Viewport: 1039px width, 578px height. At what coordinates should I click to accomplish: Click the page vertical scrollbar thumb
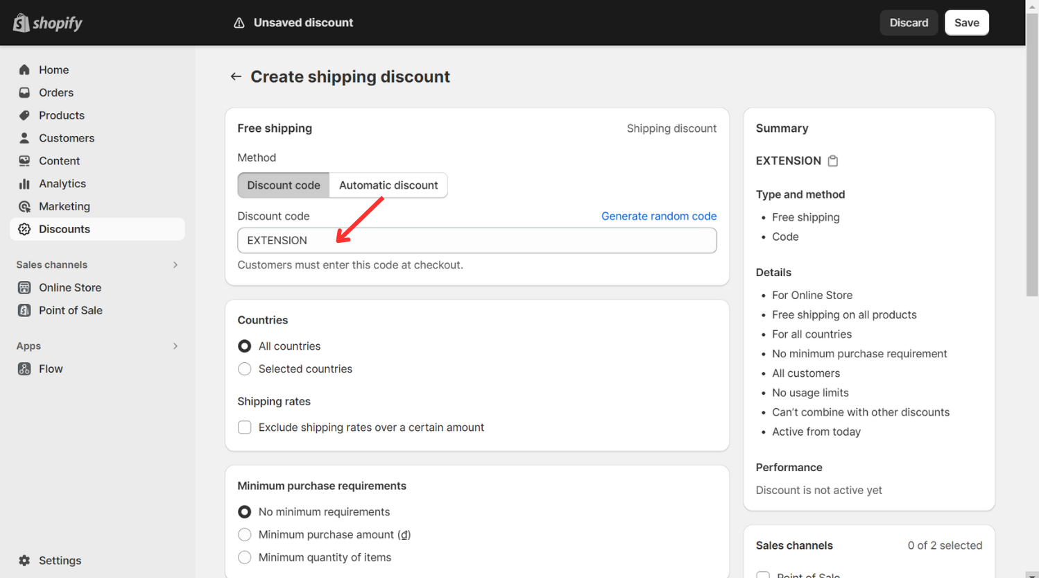[x=1032, y=154]
